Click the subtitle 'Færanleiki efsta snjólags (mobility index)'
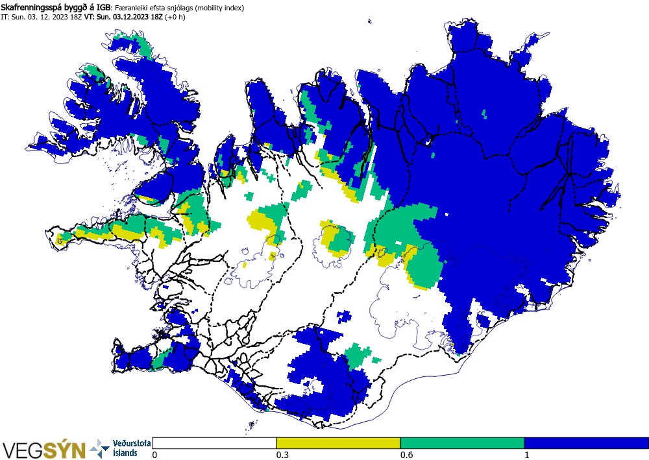Screen dimensions: 649x460 (x=179, y=8)
